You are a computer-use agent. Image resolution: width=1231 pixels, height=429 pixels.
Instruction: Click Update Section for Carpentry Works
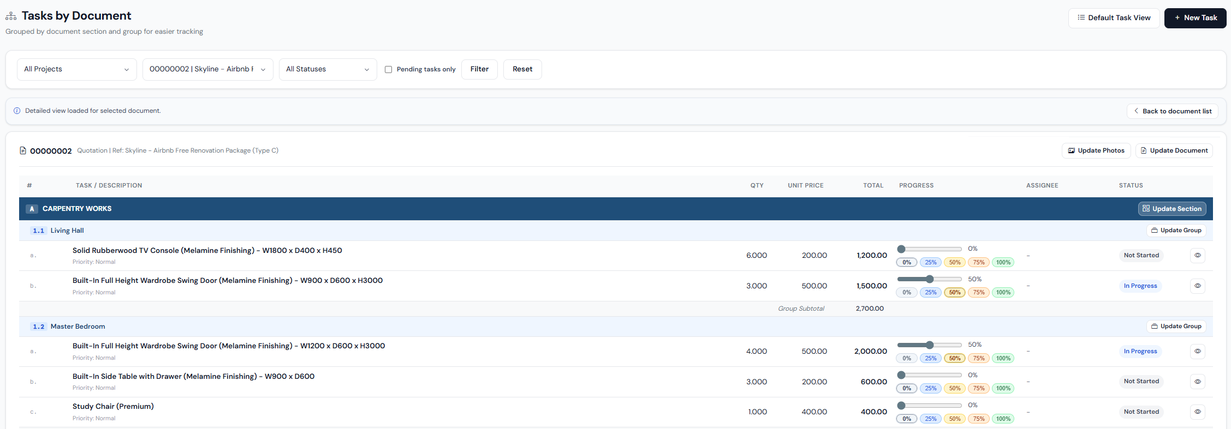pyautogui.click(x=1171, y=209)
